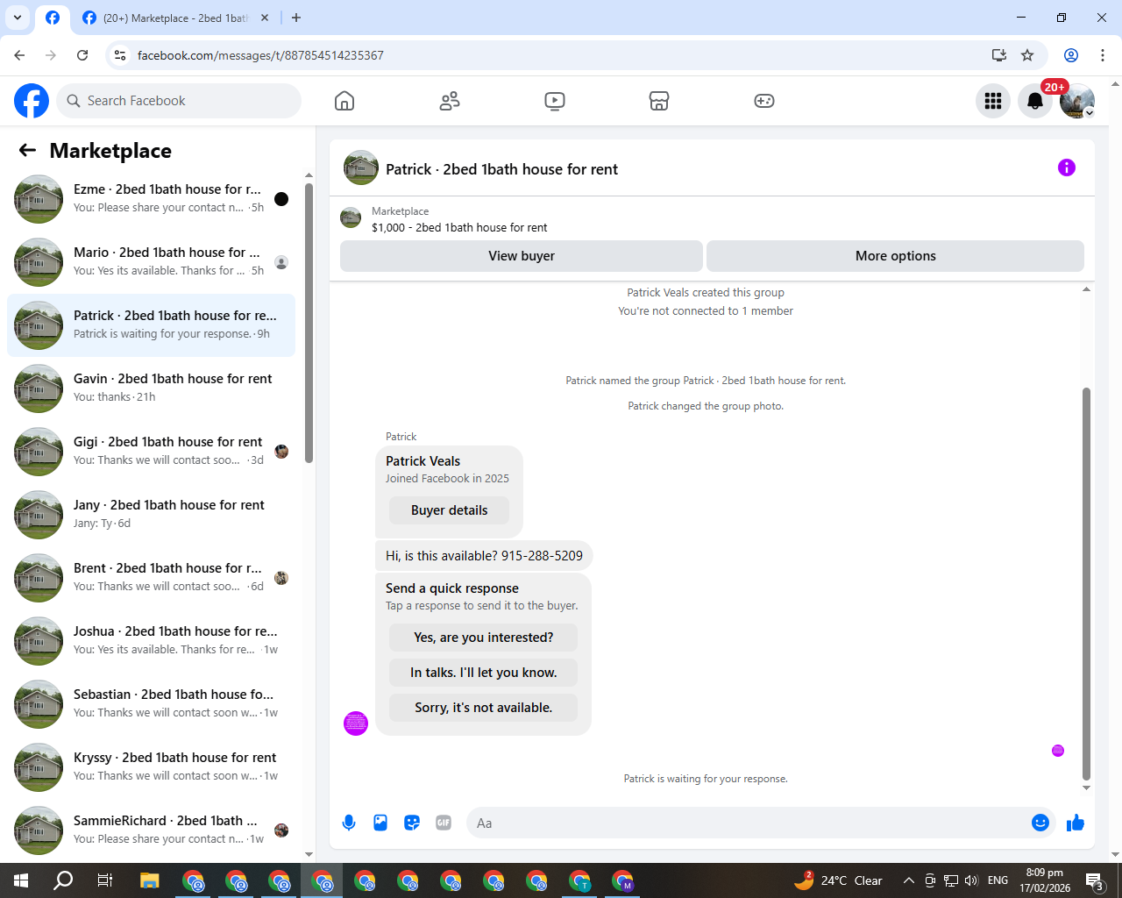Click the $1,000 listing title link
Image resolution: width=1122 pixels, height=898 pixels.
coord(459,227)
